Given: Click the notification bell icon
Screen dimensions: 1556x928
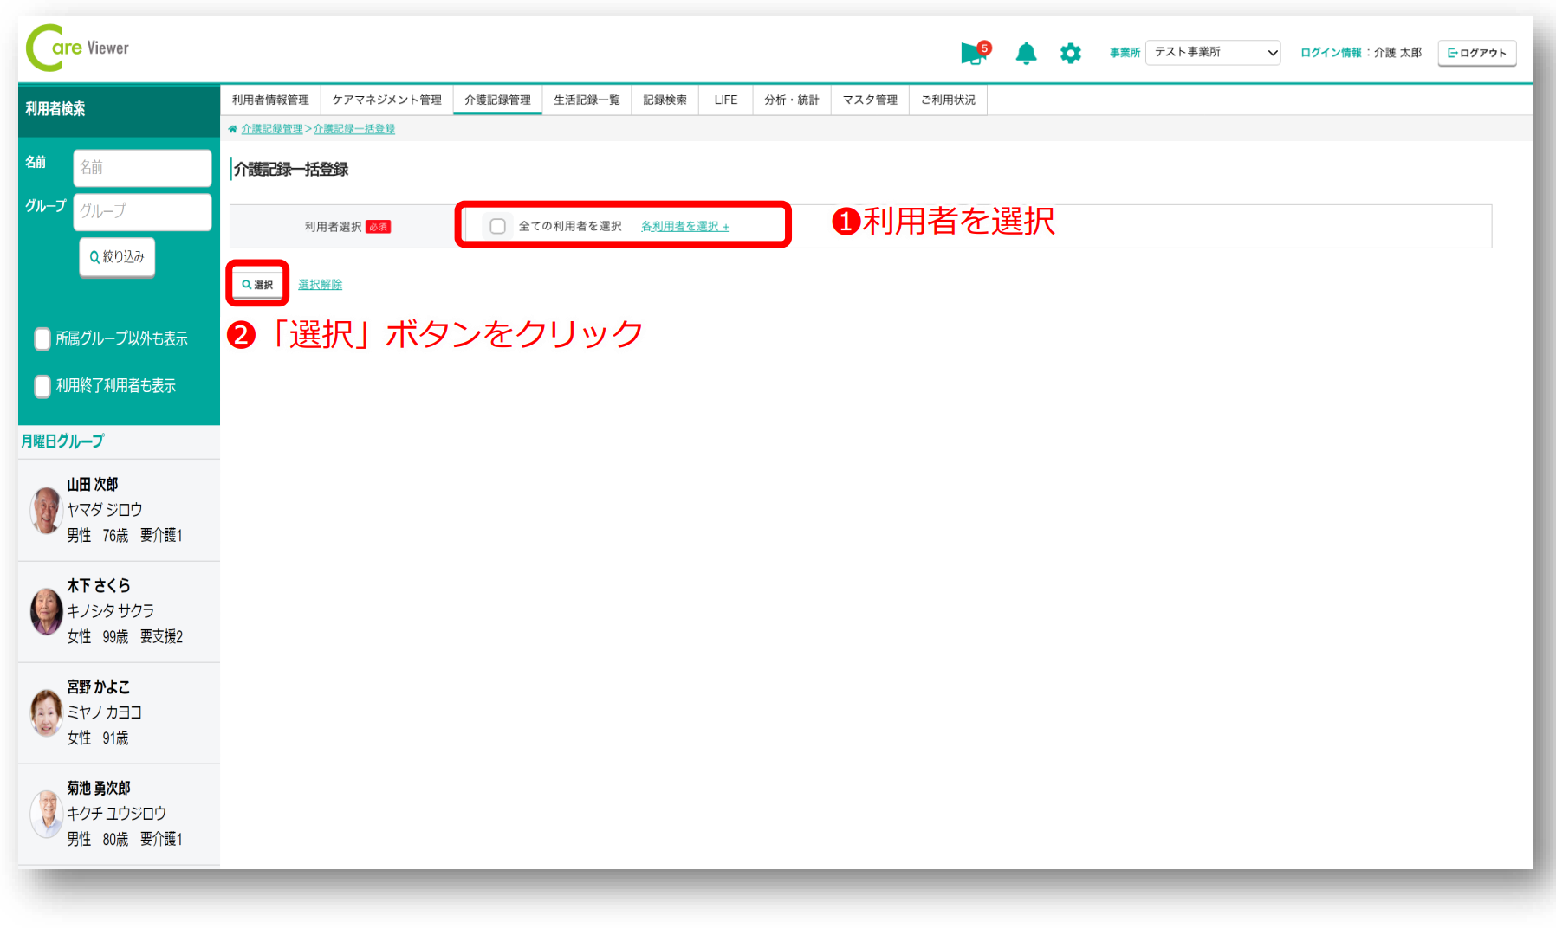Looking at the screenshot, I should 1026,54.
